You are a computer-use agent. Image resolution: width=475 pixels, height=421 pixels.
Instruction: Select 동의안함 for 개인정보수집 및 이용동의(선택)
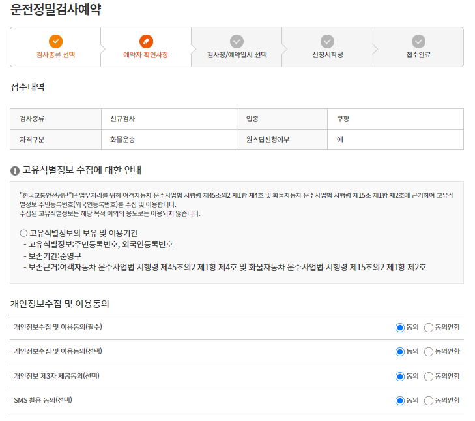(x=428, y=352)
